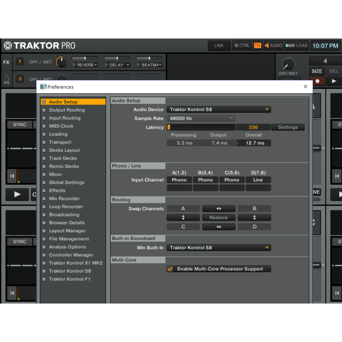Screen dimensions: 342x342
Task: Click FX unit 1 DRY/WET knob
Action: [x=62, y=62]
